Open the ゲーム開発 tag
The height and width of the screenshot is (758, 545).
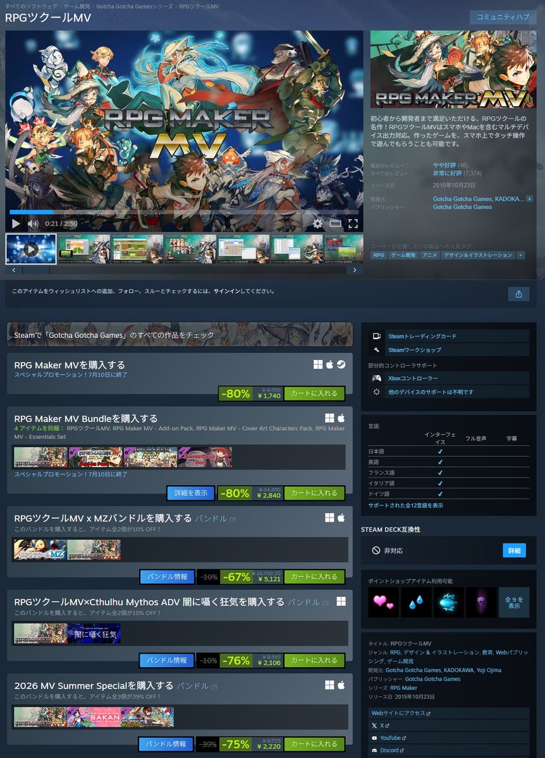403,255
